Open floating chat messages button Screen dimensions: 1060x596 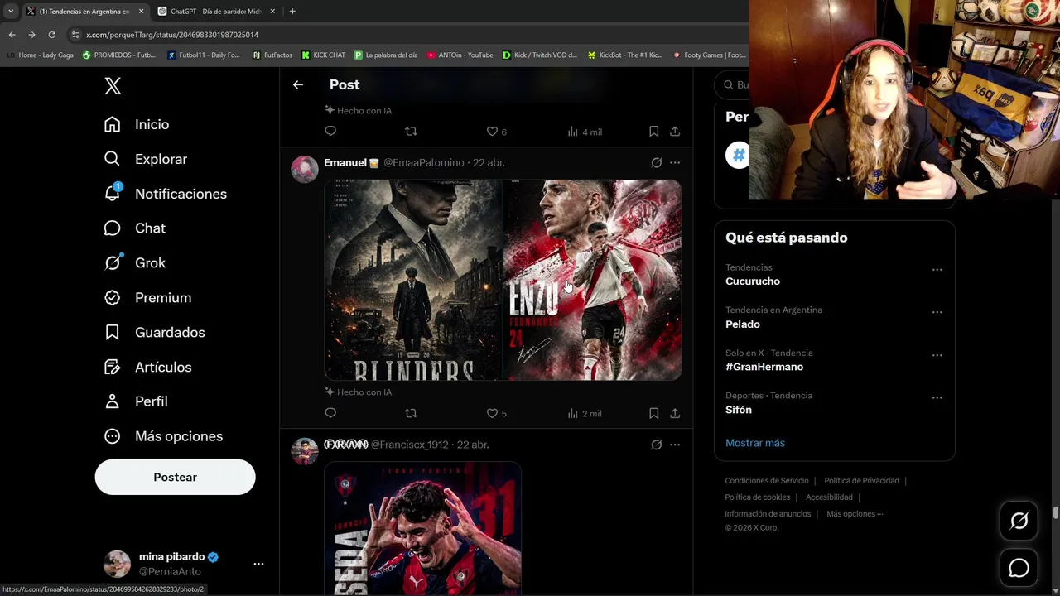tap(1019, 569)
